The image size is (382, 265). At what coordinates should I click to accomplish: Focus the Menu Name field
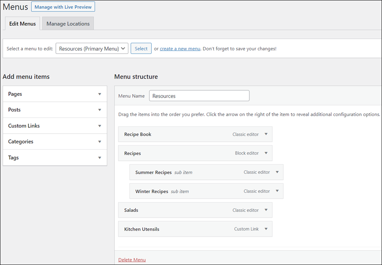pyautogui.click(x=199, y=96)
